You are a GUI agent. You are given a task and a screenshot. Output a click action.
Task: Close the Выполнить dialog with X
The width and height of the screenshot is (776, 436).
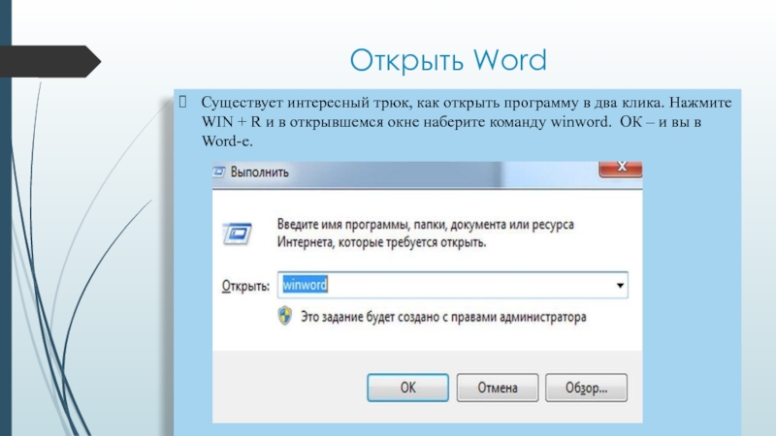pos(621,168)
